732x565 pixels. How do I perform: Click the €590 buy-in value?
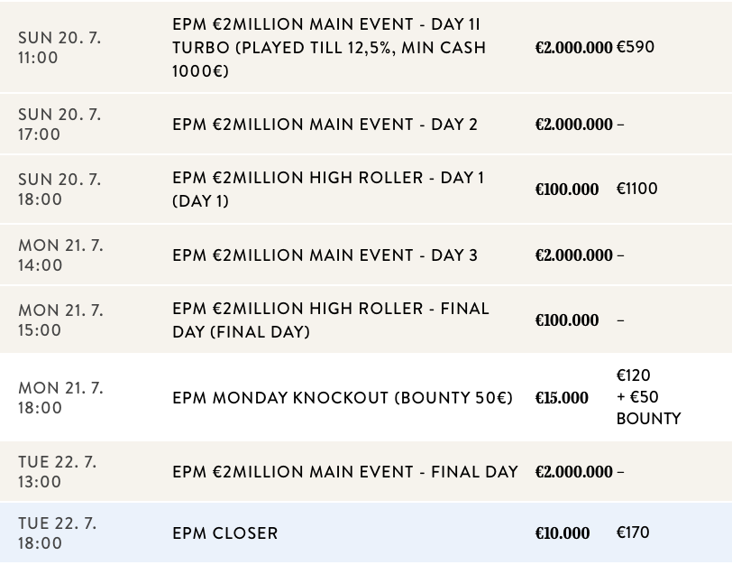click(x=635, y=47)
